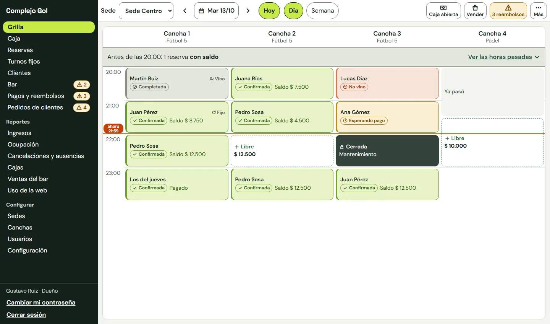Open the Cerrada Mantenimiento locked slot

(x=387, y=151)
